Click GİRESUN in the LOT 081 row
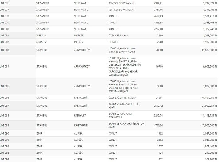219x162 pixels. pyautogui.click(x=41, y=35)
